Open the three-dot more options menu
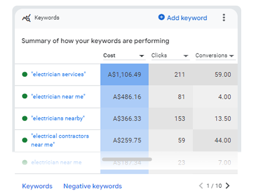Image resolution: width=254 pixels, height=195 pixels. pyautogui.click(x=224, y=18)
